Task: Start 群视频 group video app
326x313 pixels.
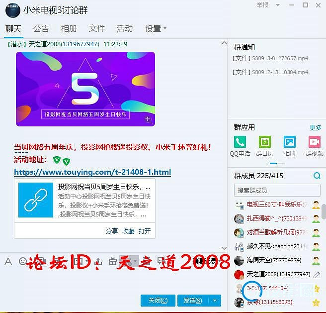Action: [315, 146]
